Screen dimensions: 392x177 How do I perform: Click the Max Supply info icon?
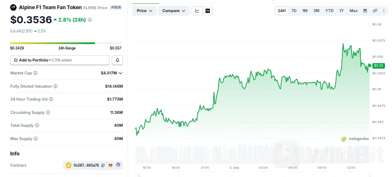tap(36, 139)
